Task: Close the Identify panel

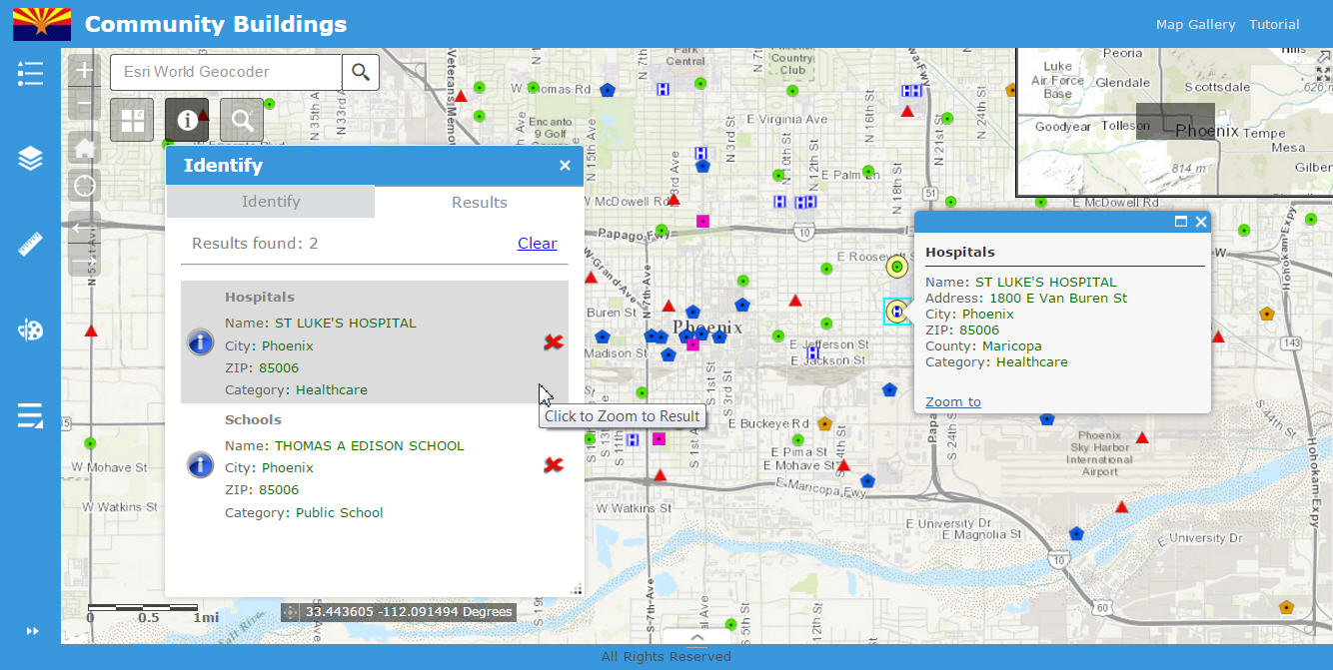Action: point(565,166)
